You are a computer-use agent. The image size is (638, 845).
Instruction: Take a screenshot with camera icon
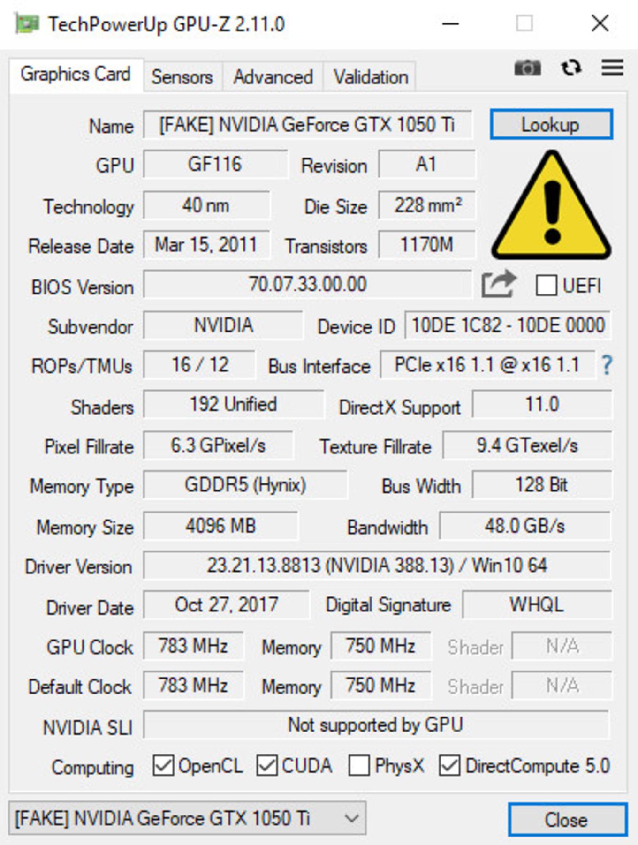[528, 68]
